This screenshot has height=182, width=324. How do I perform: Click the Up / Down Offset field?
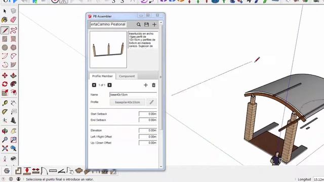coord(148,143)
